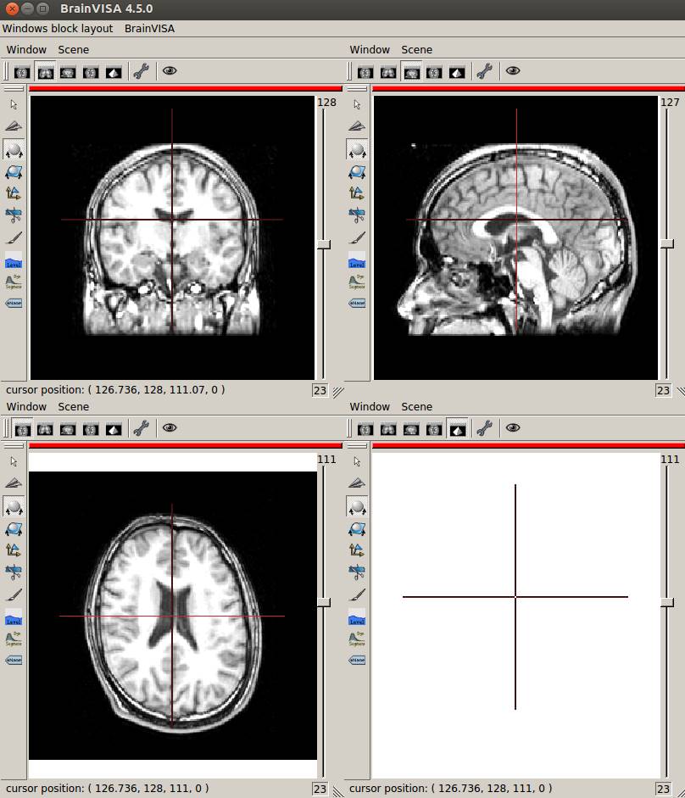The width and height of the screenshot is (685, 798).
Task: Activate the paintbrush tool in the axial view
Action: coord(14,594)
